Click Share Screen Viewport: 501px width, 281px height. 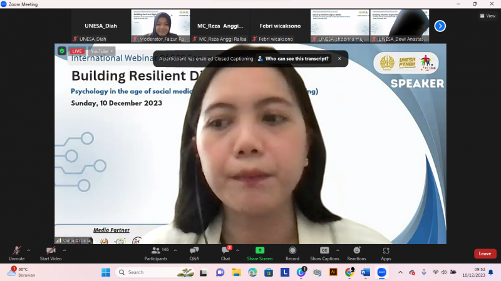(260, 254)
